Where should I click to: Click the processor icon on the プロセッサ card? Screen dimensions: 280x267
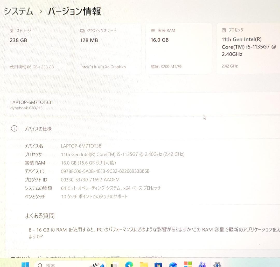pos(223,30)
